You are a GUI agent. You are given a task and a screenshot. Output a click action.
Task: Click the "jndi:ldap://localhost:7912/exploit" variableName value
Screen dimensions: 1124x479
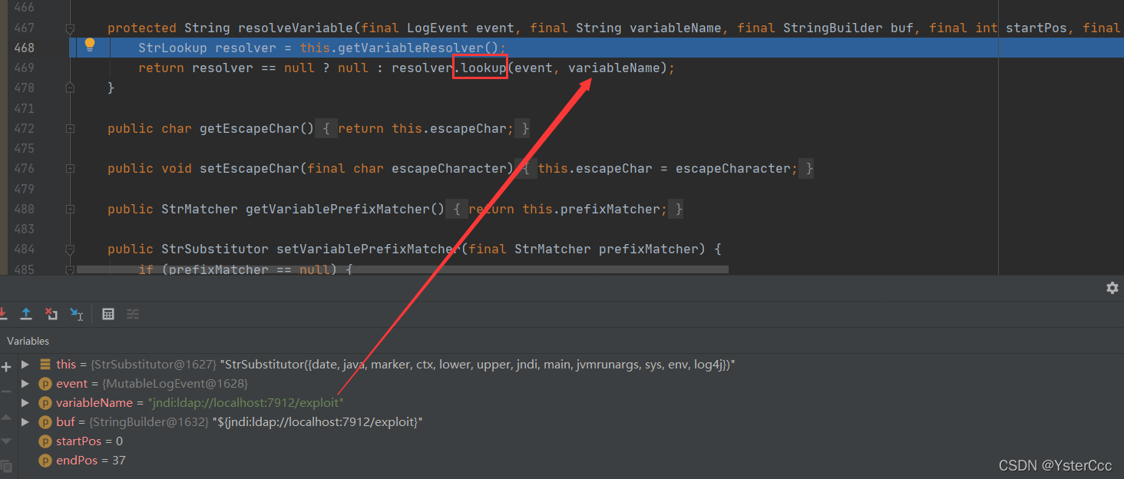click(246, 403)
